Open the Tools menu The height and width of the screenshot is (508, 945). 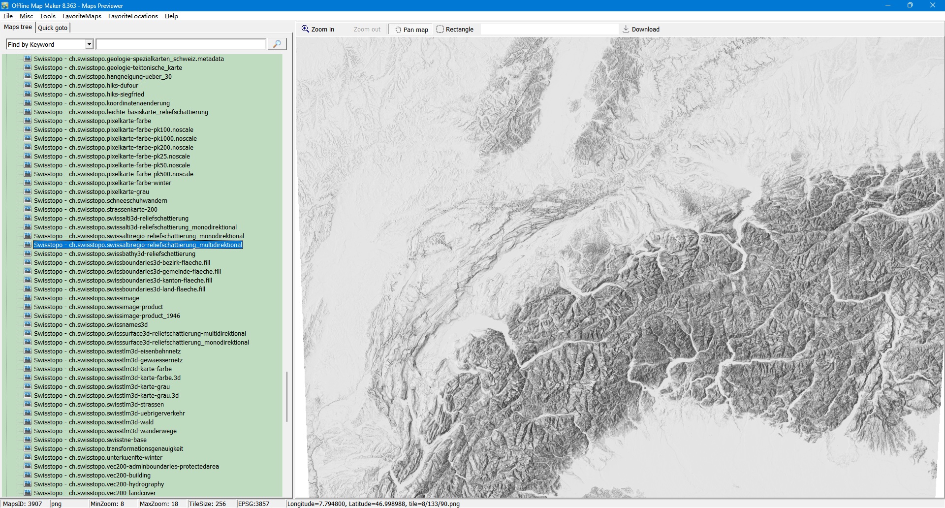tap(47, 16)
